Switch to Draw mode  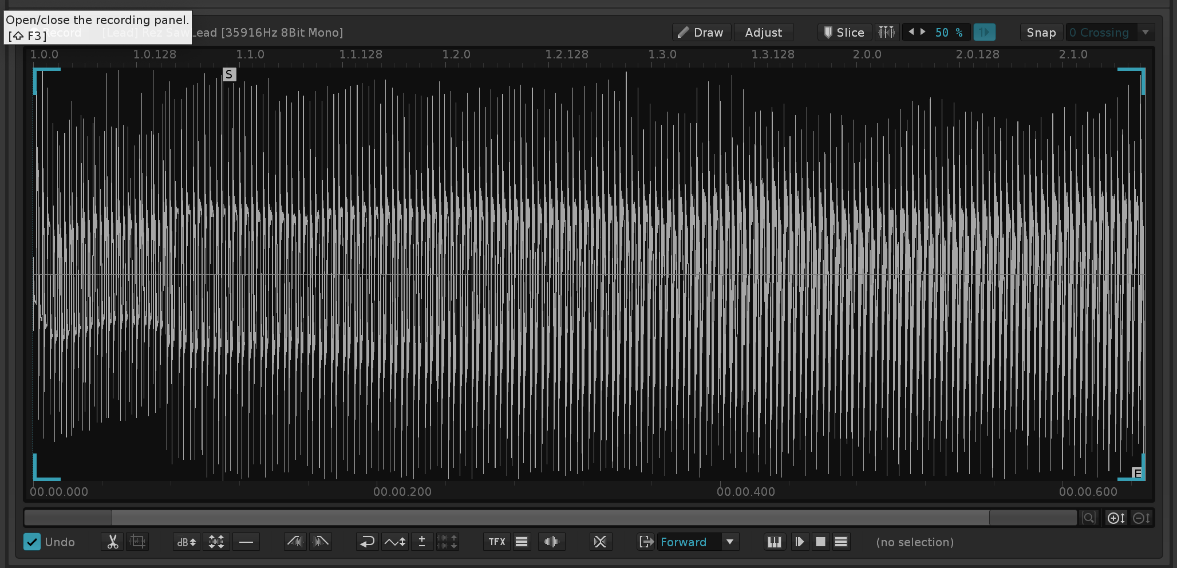[701, 33]
